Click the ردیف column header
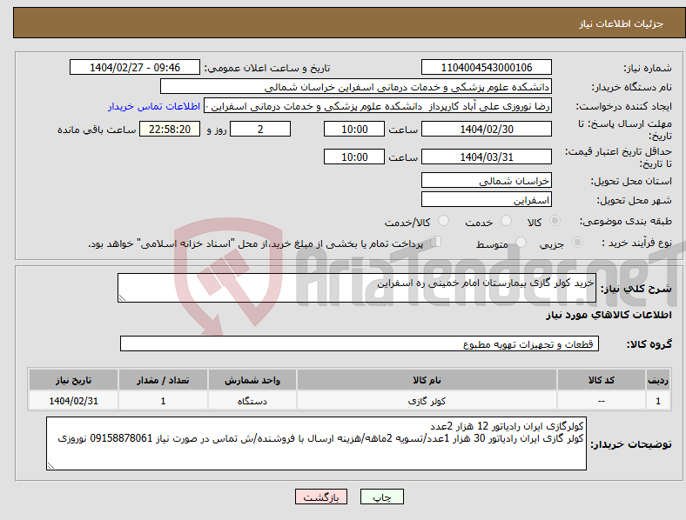The image size is (686, 520). 658,380
